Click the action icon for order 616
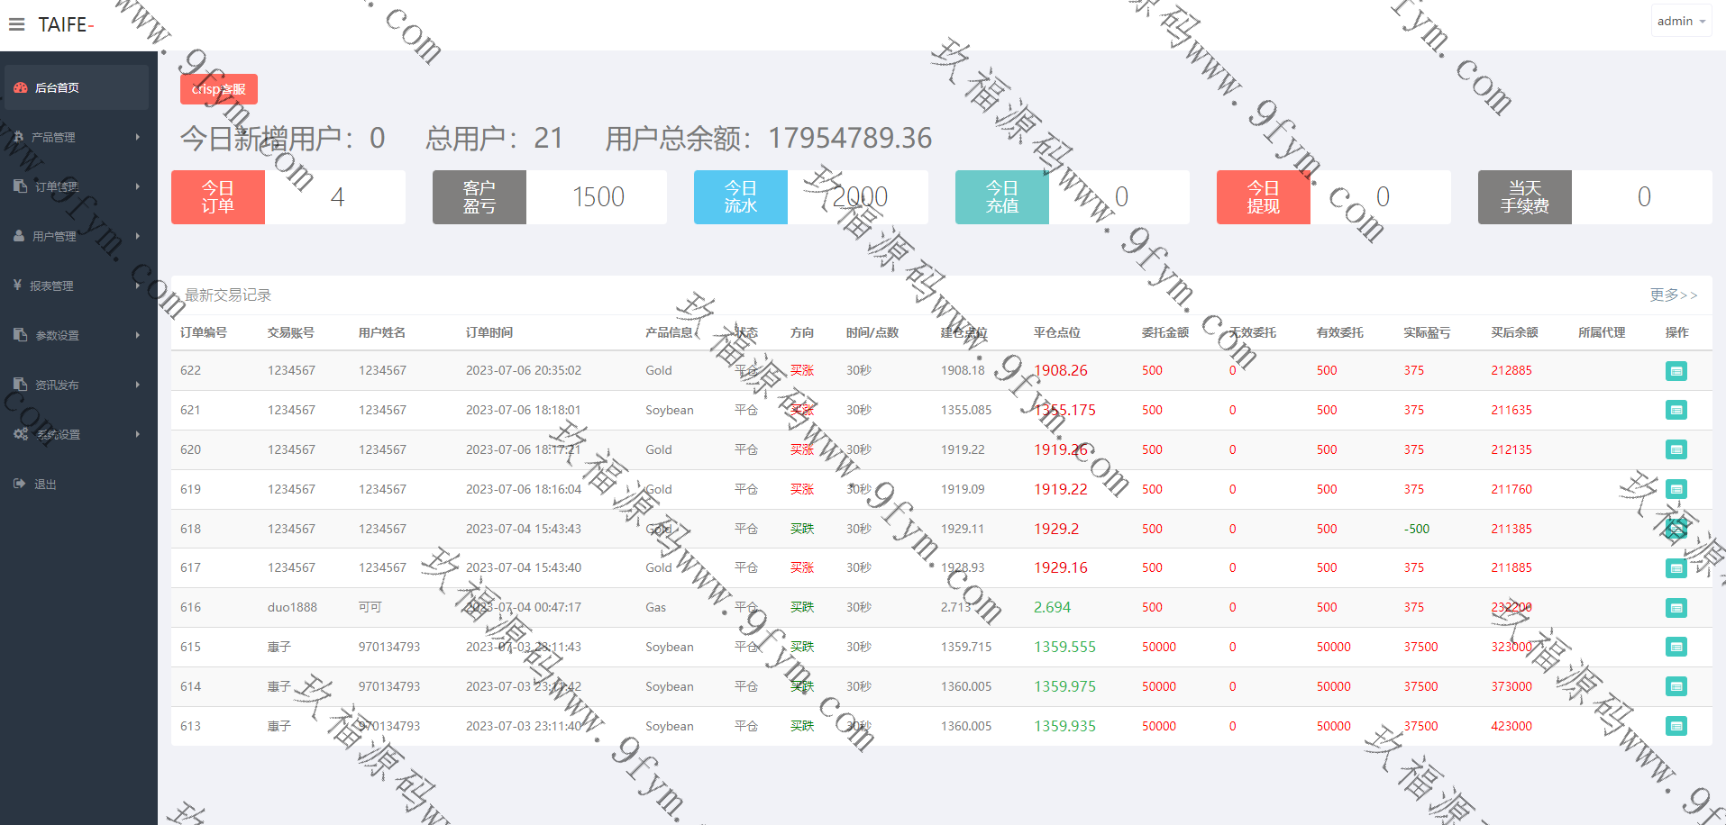 point(1676,608)
